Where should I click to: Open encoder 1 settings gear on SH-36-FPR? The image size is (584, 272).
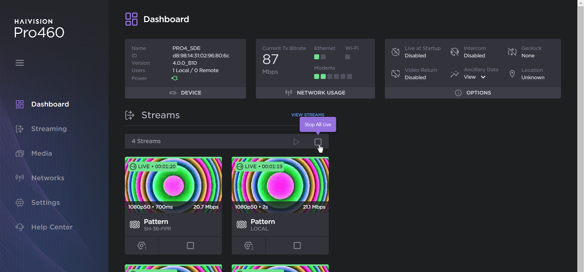point(142,246)
